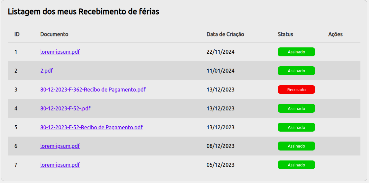This screenshot has height=183, width=369.
Task: Click the ID column header
Action: pos(17,34)
